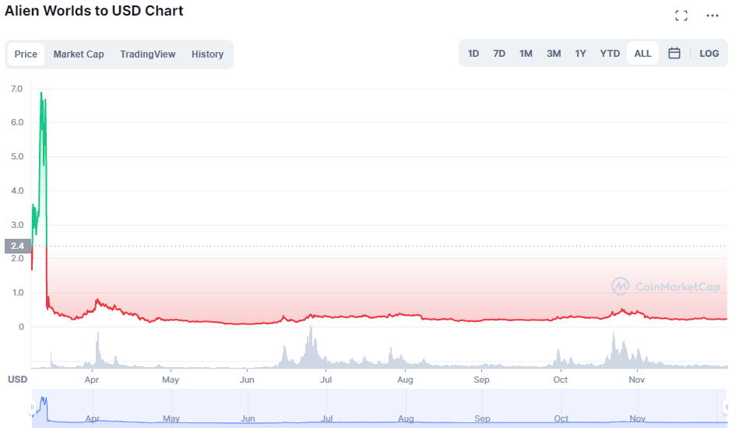
Task: Click the USD currency label
Action: point(17,380)
